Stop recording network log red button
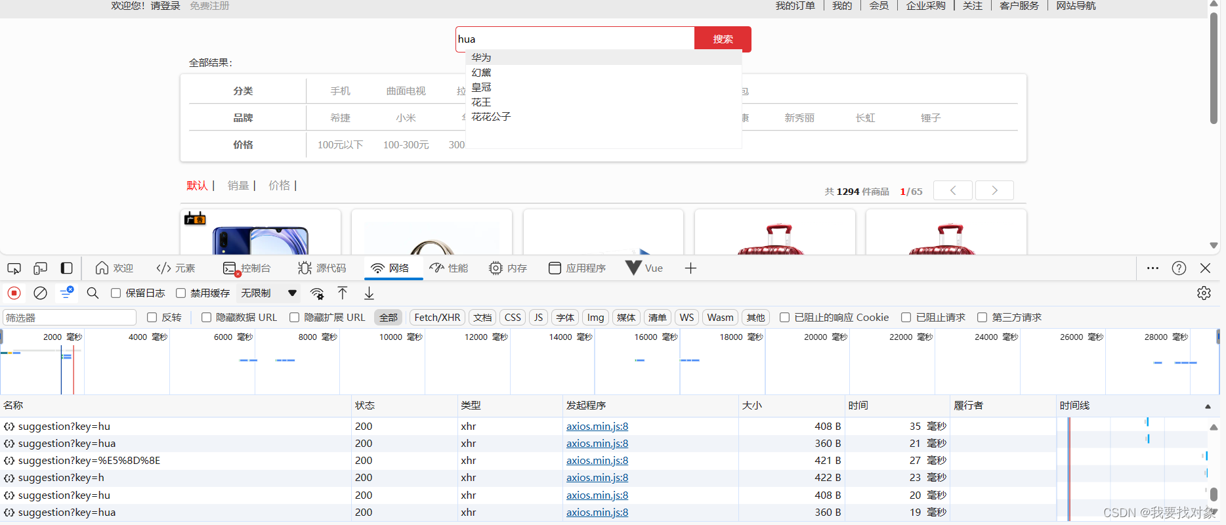Viewport: 1226px width, 525px height. coord(14,293)
